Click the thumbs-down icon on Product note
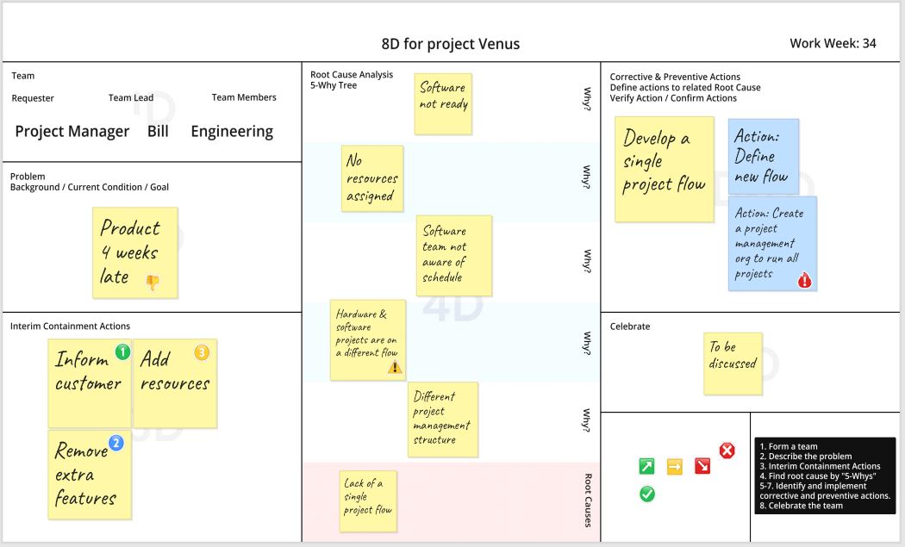905x547 pixels. tap(153, 283)
